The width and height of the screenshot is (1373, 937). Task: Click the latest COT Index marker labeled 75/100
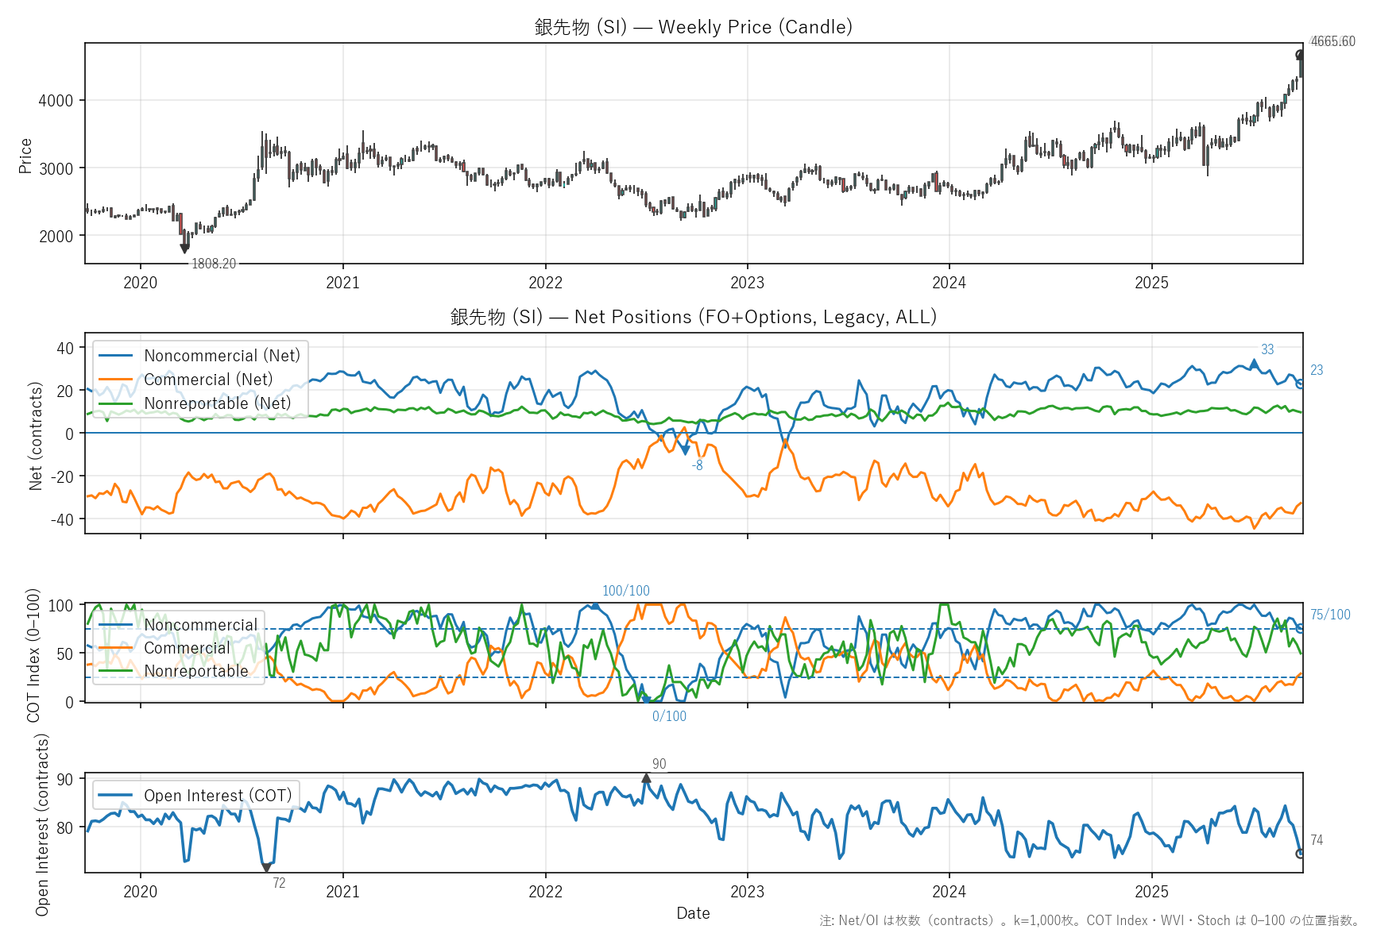pyautogui.click(x=1300, y=628)
